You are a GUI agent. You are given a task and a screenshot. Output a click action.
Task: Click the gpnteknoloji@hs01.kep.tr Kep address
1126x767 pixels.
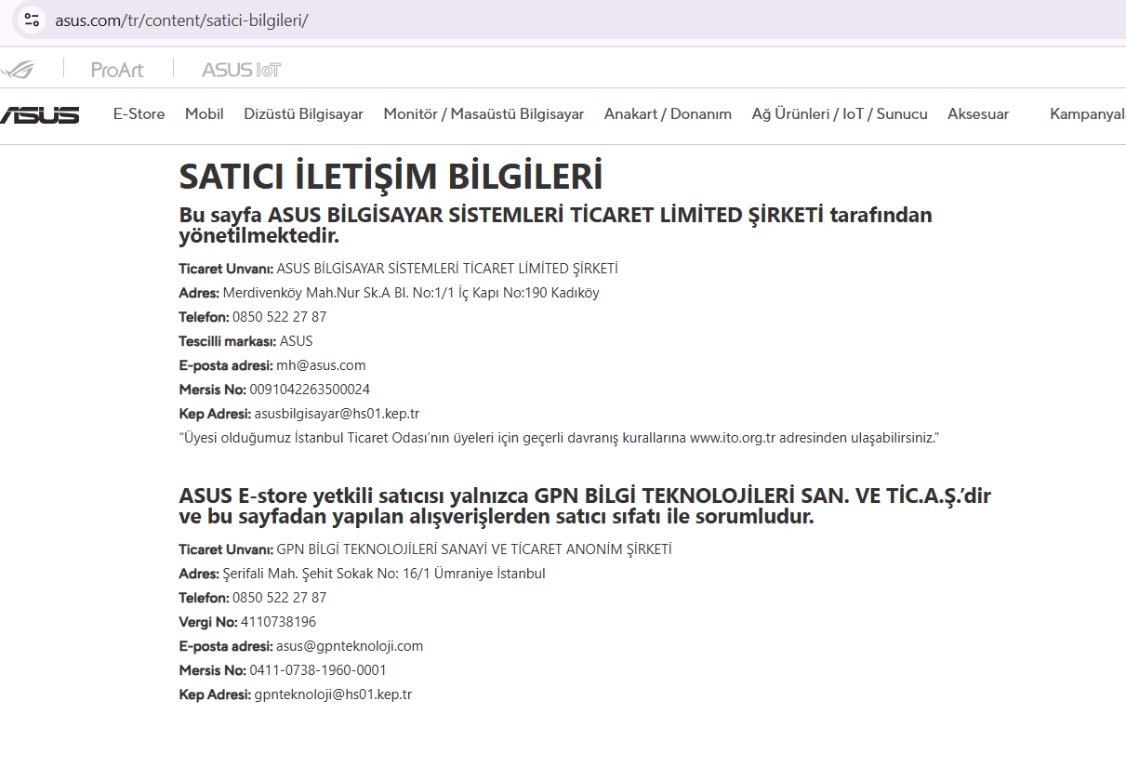pos(333,694)
